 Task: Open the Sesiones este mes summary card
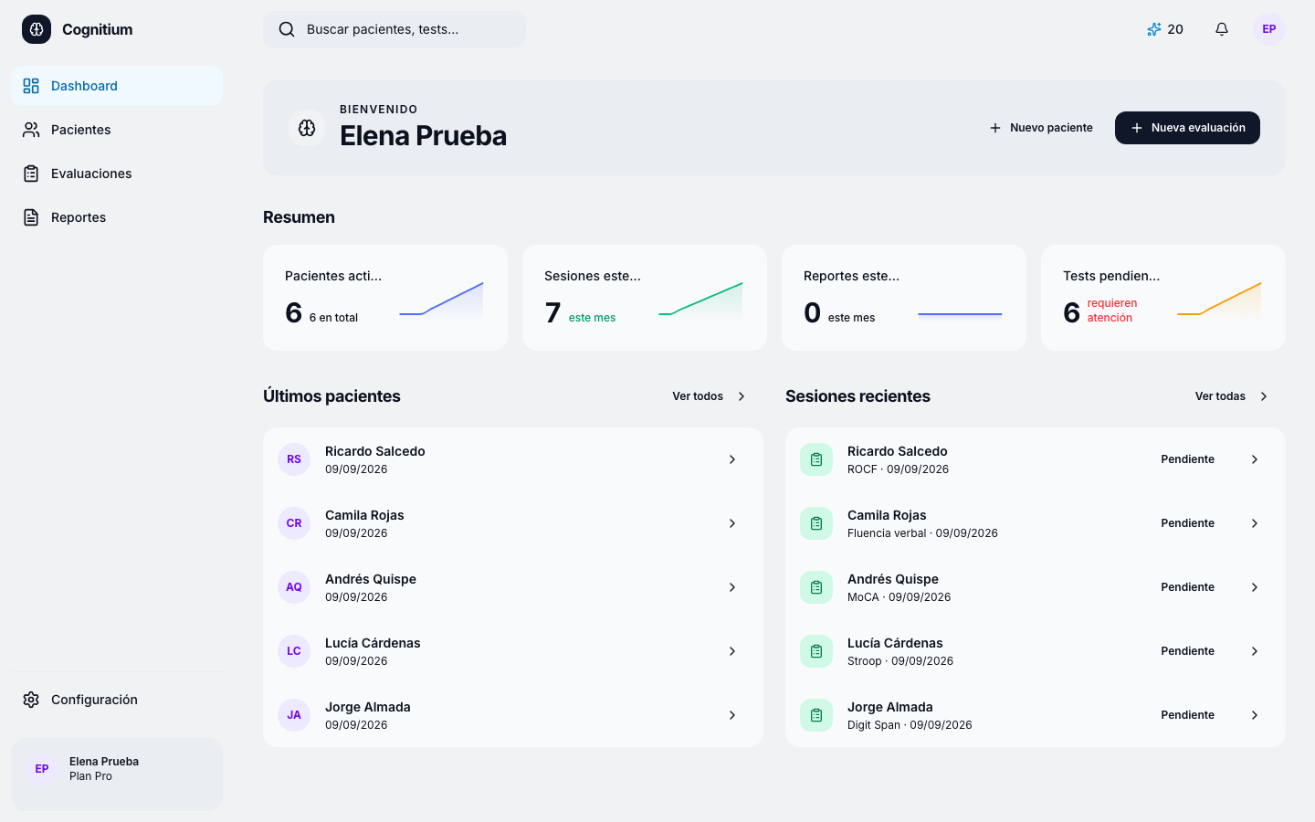point(645,298)
